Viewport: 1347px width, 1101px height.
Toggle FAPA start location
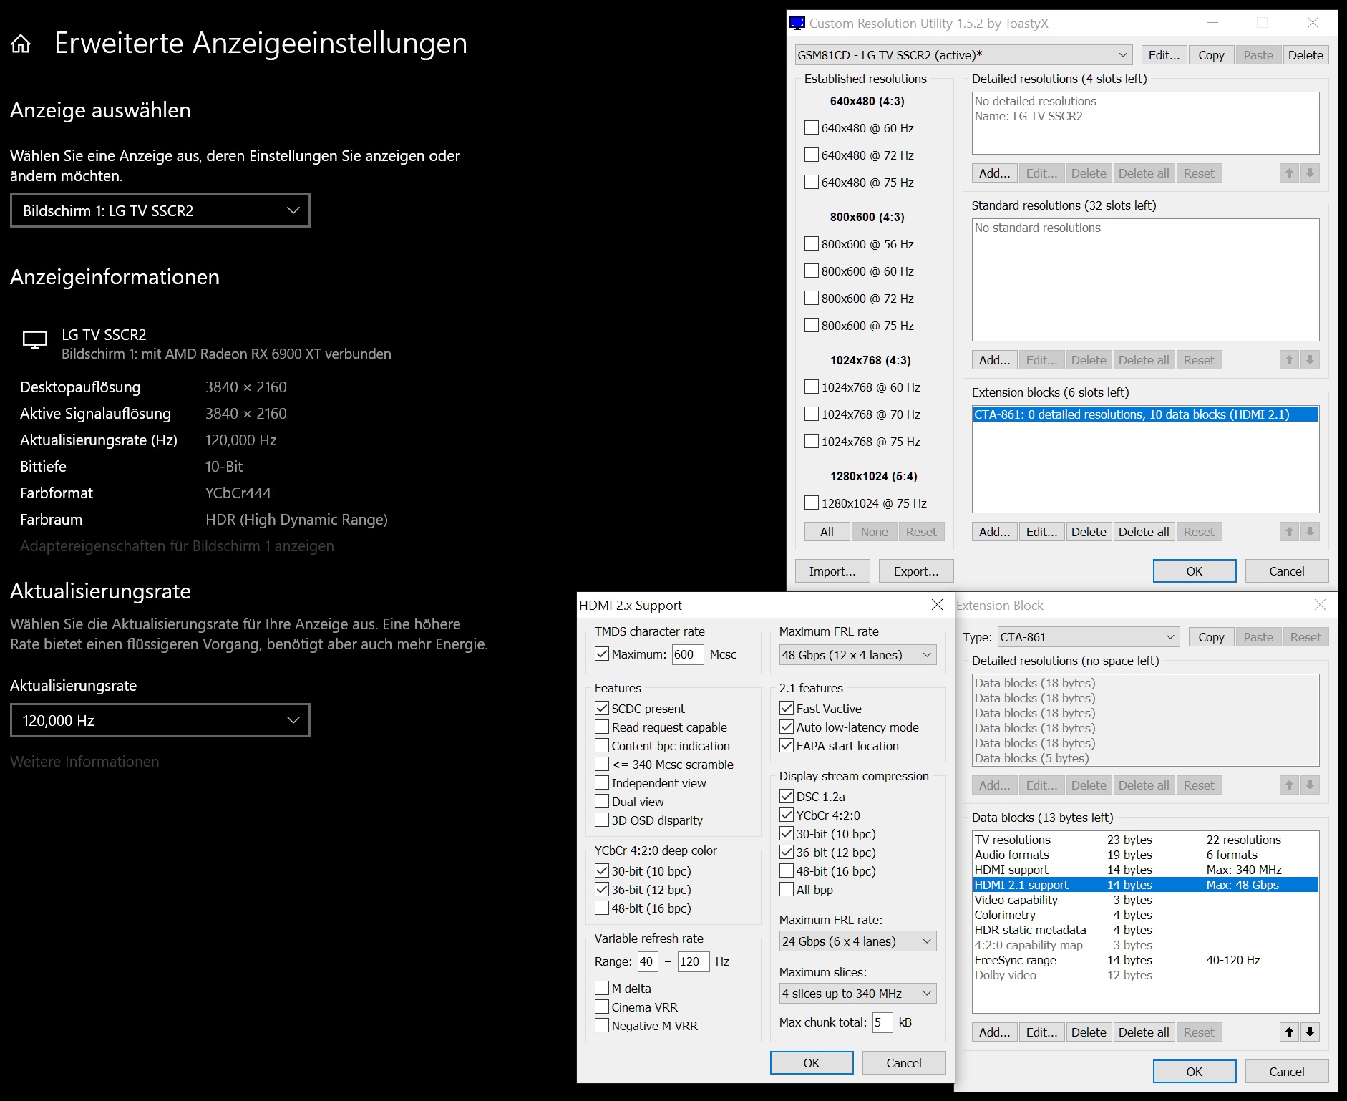click(x=787, y=745)
